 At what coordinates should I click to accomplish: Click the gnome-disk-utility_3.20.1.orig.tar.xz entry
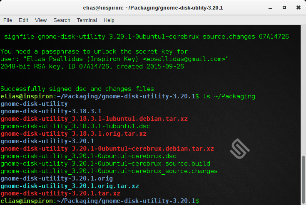[x=70, y=186]
